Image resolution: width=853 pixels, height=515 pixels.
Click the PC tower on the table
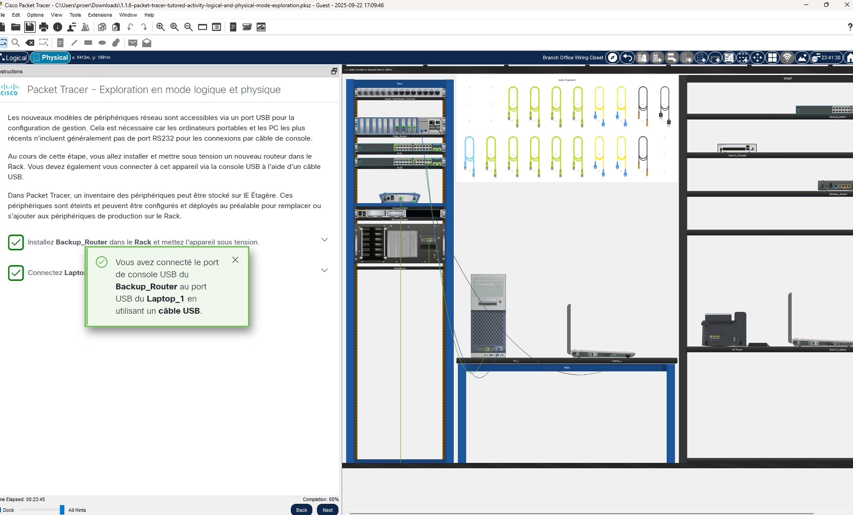point(488,316)
